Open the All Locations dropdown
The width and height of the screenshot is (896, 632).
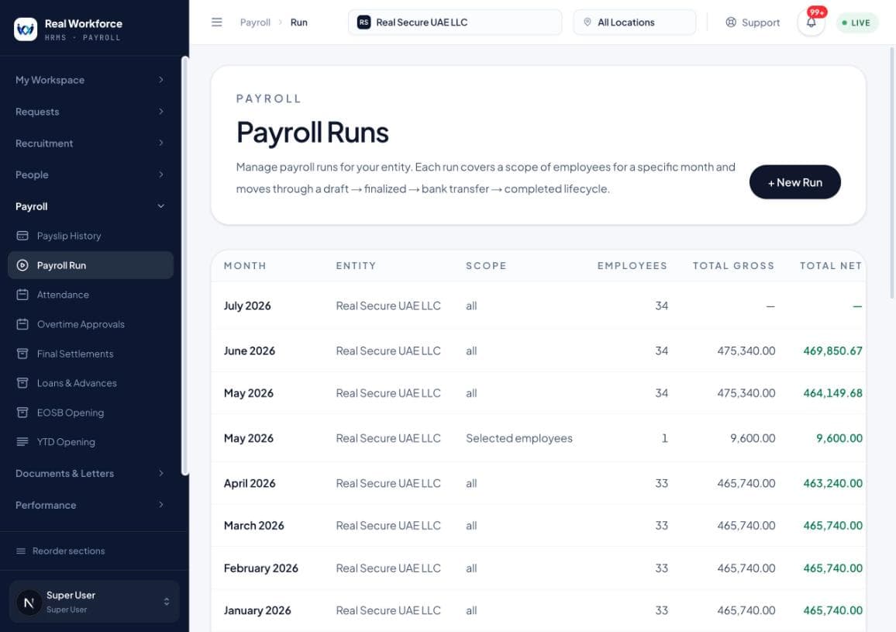point(634,22)
